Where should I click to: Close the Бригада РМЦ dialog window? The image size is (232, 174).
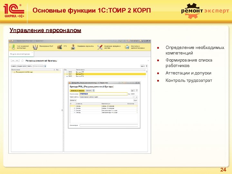click(139, 83)
